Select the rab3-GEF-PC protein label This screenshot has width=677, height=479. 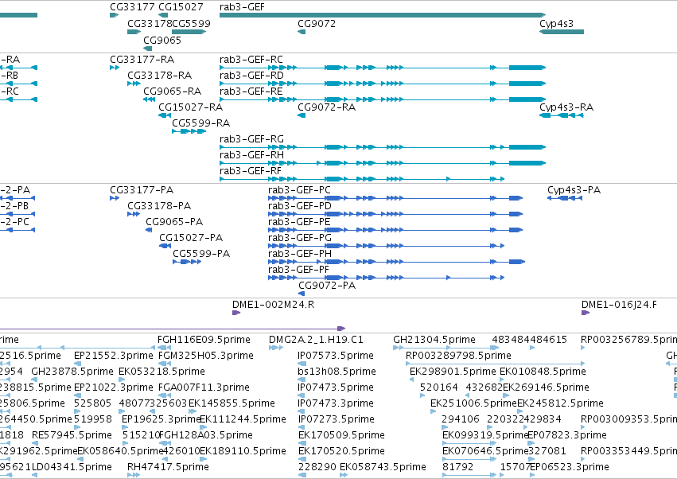(x=299, y=190)
